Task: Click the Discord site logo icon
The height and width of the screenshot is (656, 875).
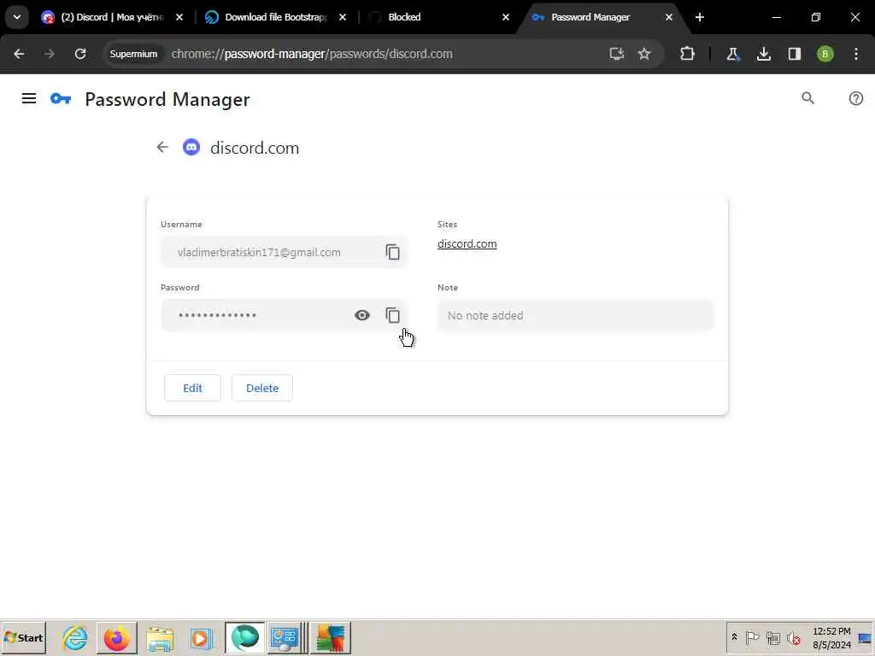Action: [191, 147]
